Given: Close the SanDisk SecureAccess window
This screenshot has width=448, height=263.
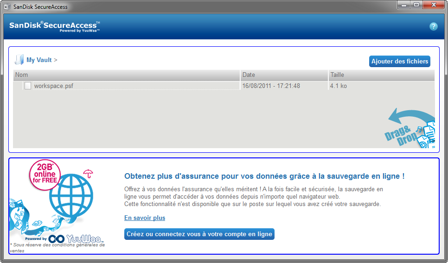Looking at the screenshot, I should (434, 5).
